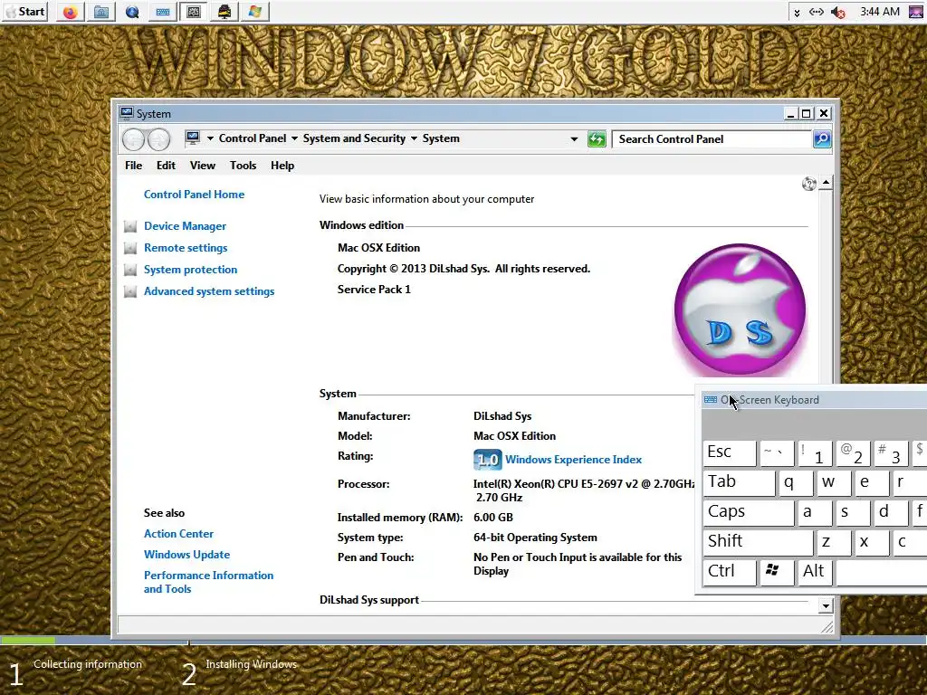Launch Firefox from the taskbar

pyautogui.click(x=71, y=12)
